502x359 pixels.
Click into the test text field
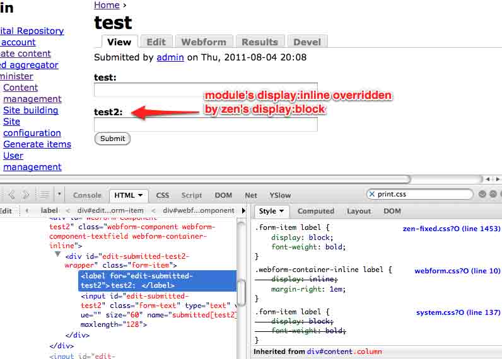click(x=206, y=90)
